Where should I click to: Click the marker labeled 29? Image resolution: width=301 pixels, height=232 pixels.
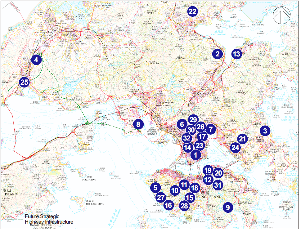click(193, 120)
